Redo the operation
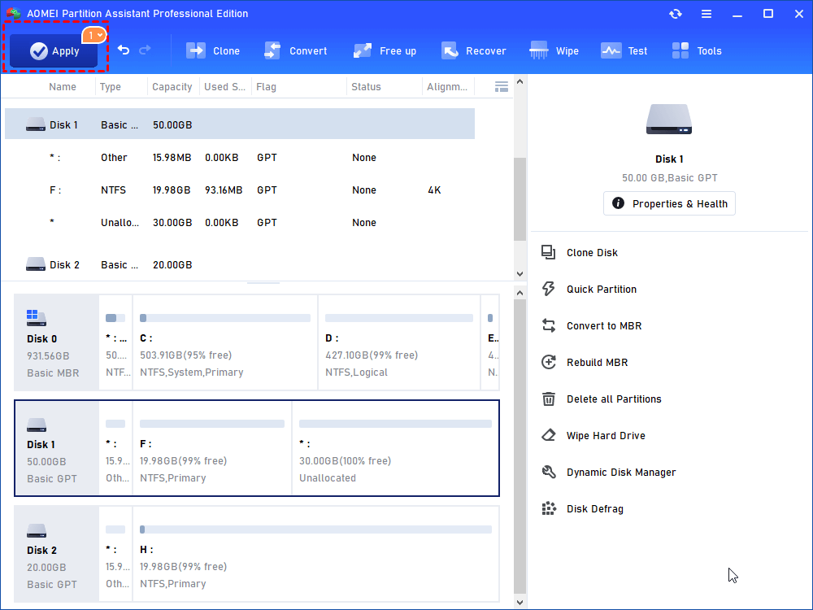This screenshot has height=610, width=813. (146, 50)
